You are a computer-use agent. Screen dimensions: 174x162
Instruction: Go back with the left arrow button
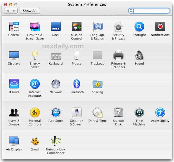click(7, 11)
